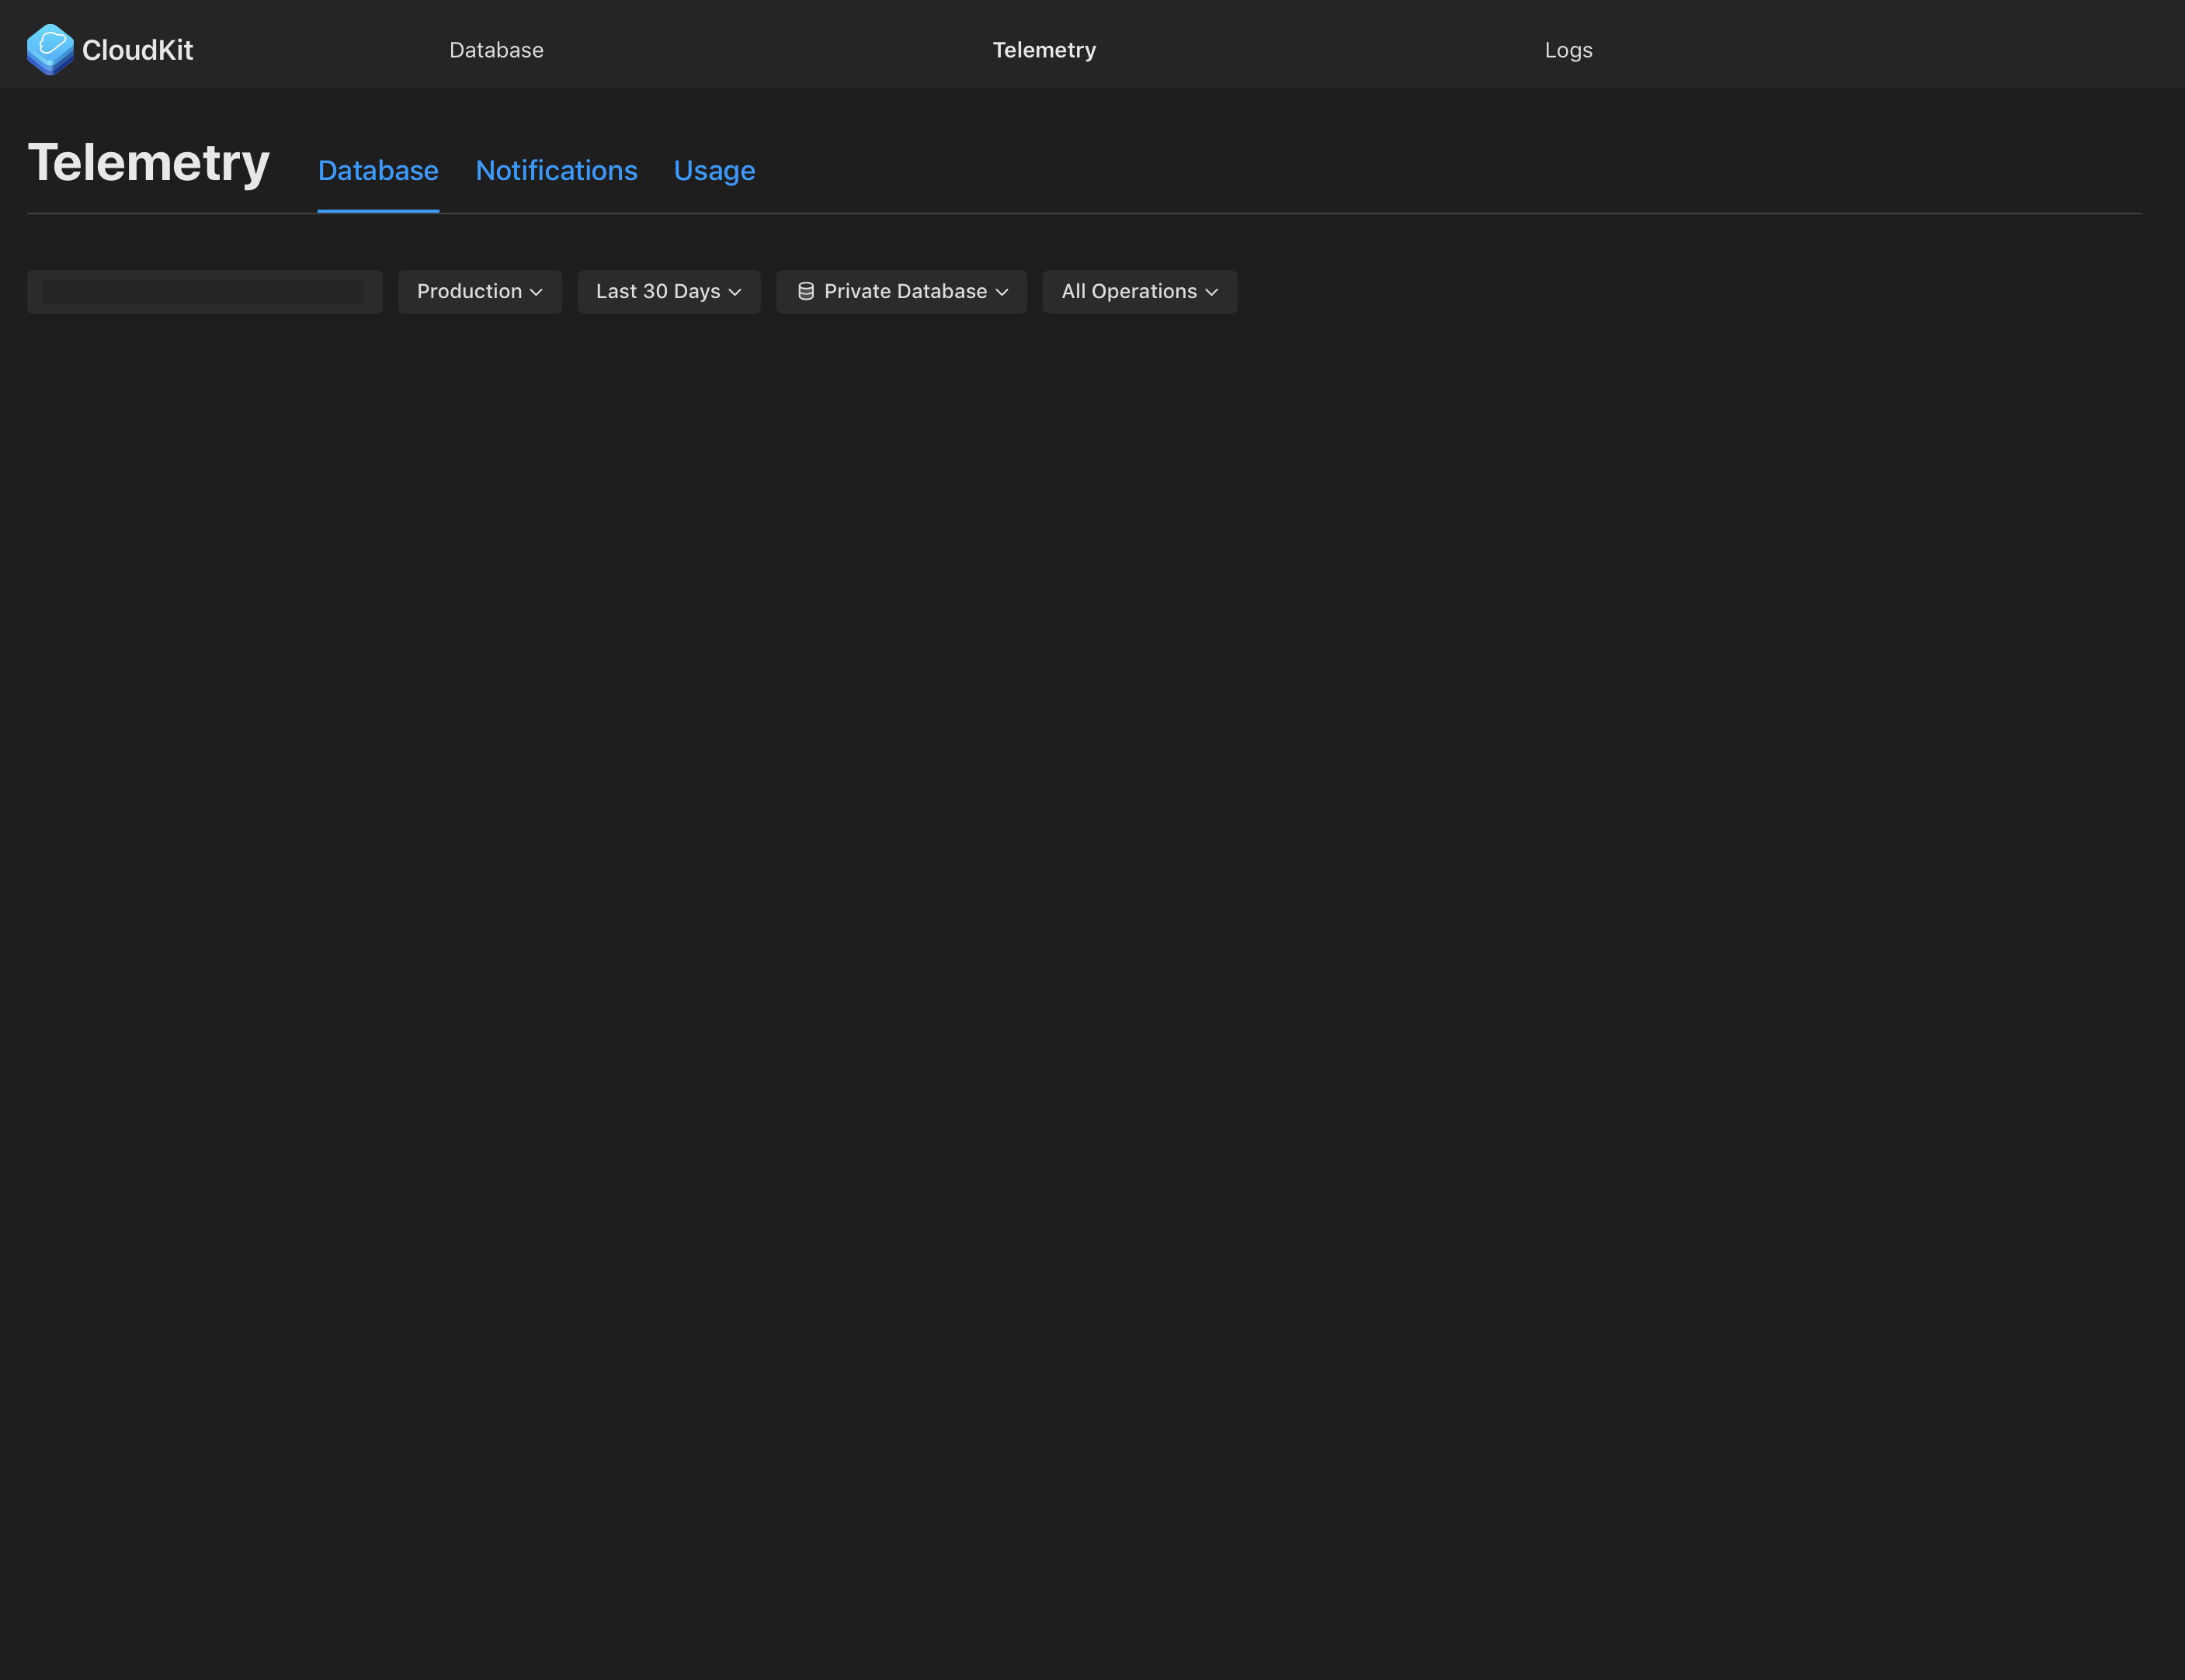Click the chevron next to Production
The width and height of the screenshot is (2185, 1680).
pos(536,292)
